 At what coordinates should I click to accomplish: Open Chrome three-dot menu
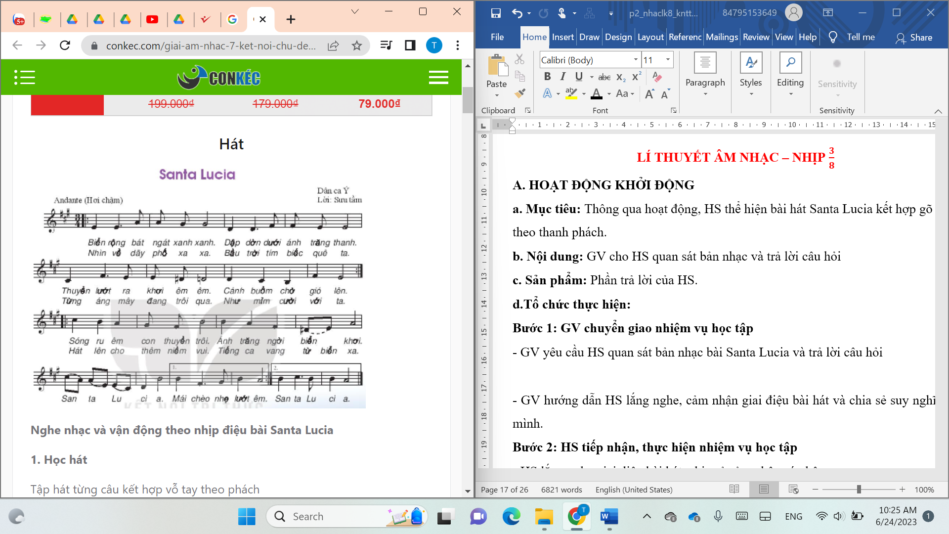click(x=458, y=45)
